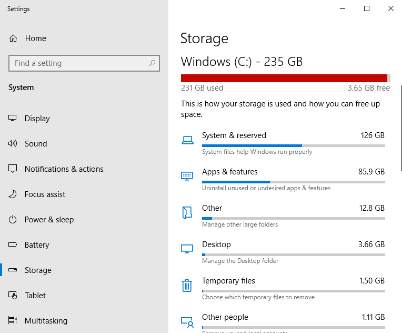This screenshot has height=333, width=402.
Task: Minimize the Settings window
Action: pos(343,8)
